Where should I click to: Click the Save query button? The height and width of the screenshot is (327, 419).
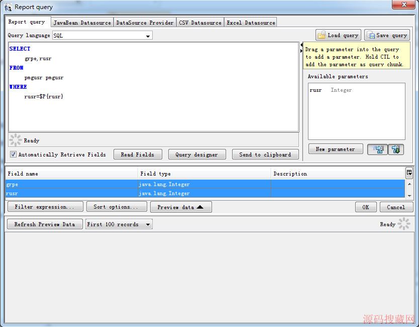click(x=387, y=35)
